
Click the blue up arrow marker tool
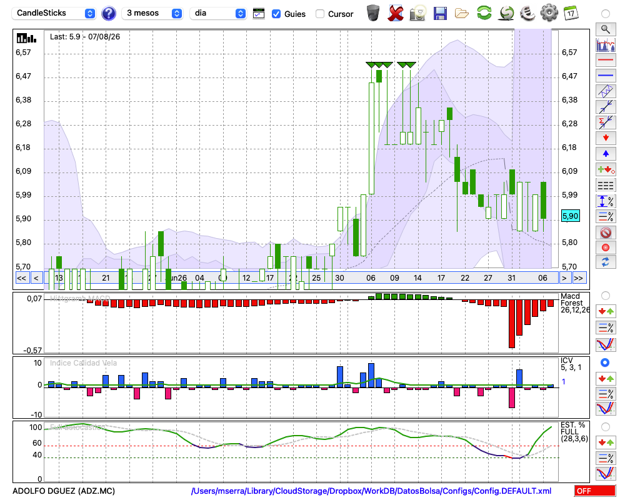(x=606, y=154)
